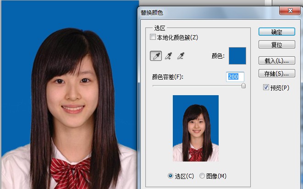Click the 复位 reset button
The width and height of the screenshot is (303, 189).
click(277, 44)
